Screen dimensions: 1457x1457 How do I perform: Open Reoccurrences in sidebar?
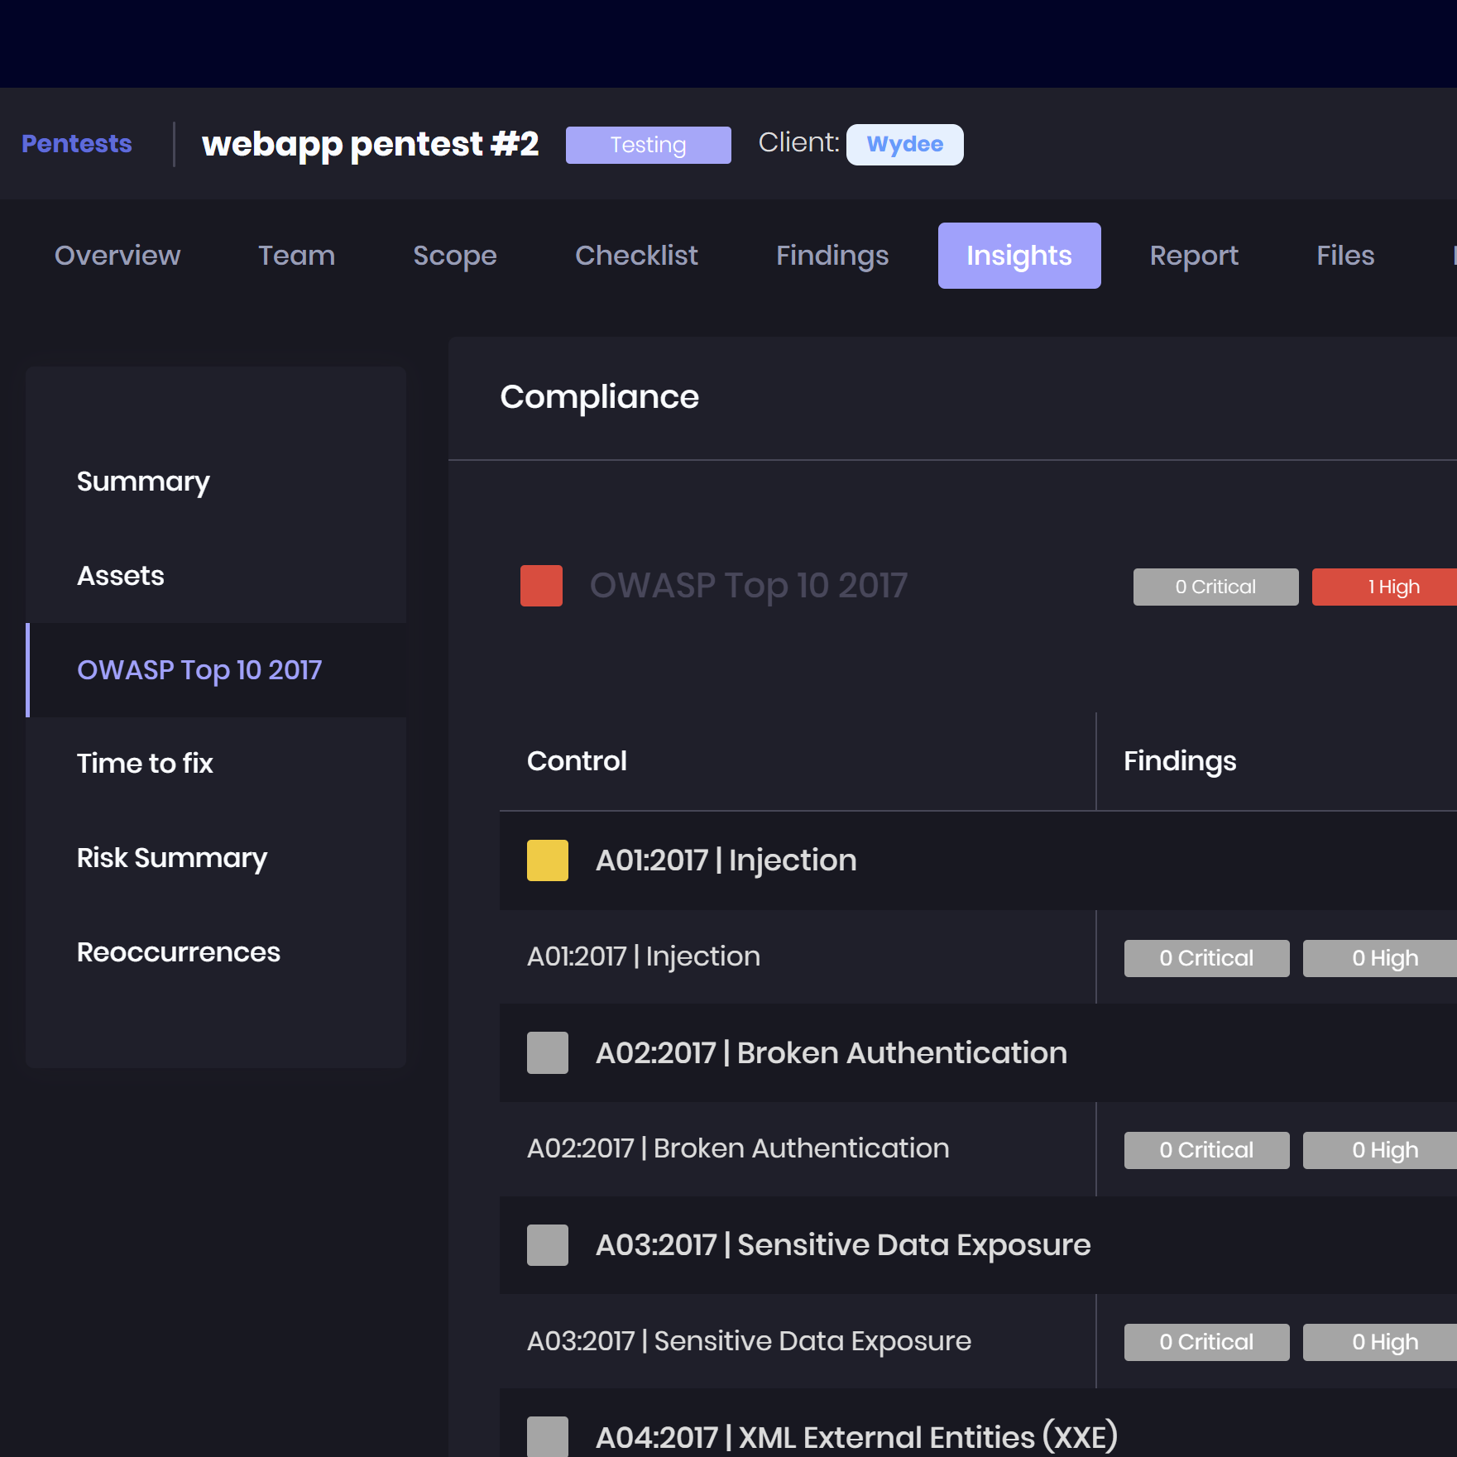pyautogui.click(x=216, y=952)
